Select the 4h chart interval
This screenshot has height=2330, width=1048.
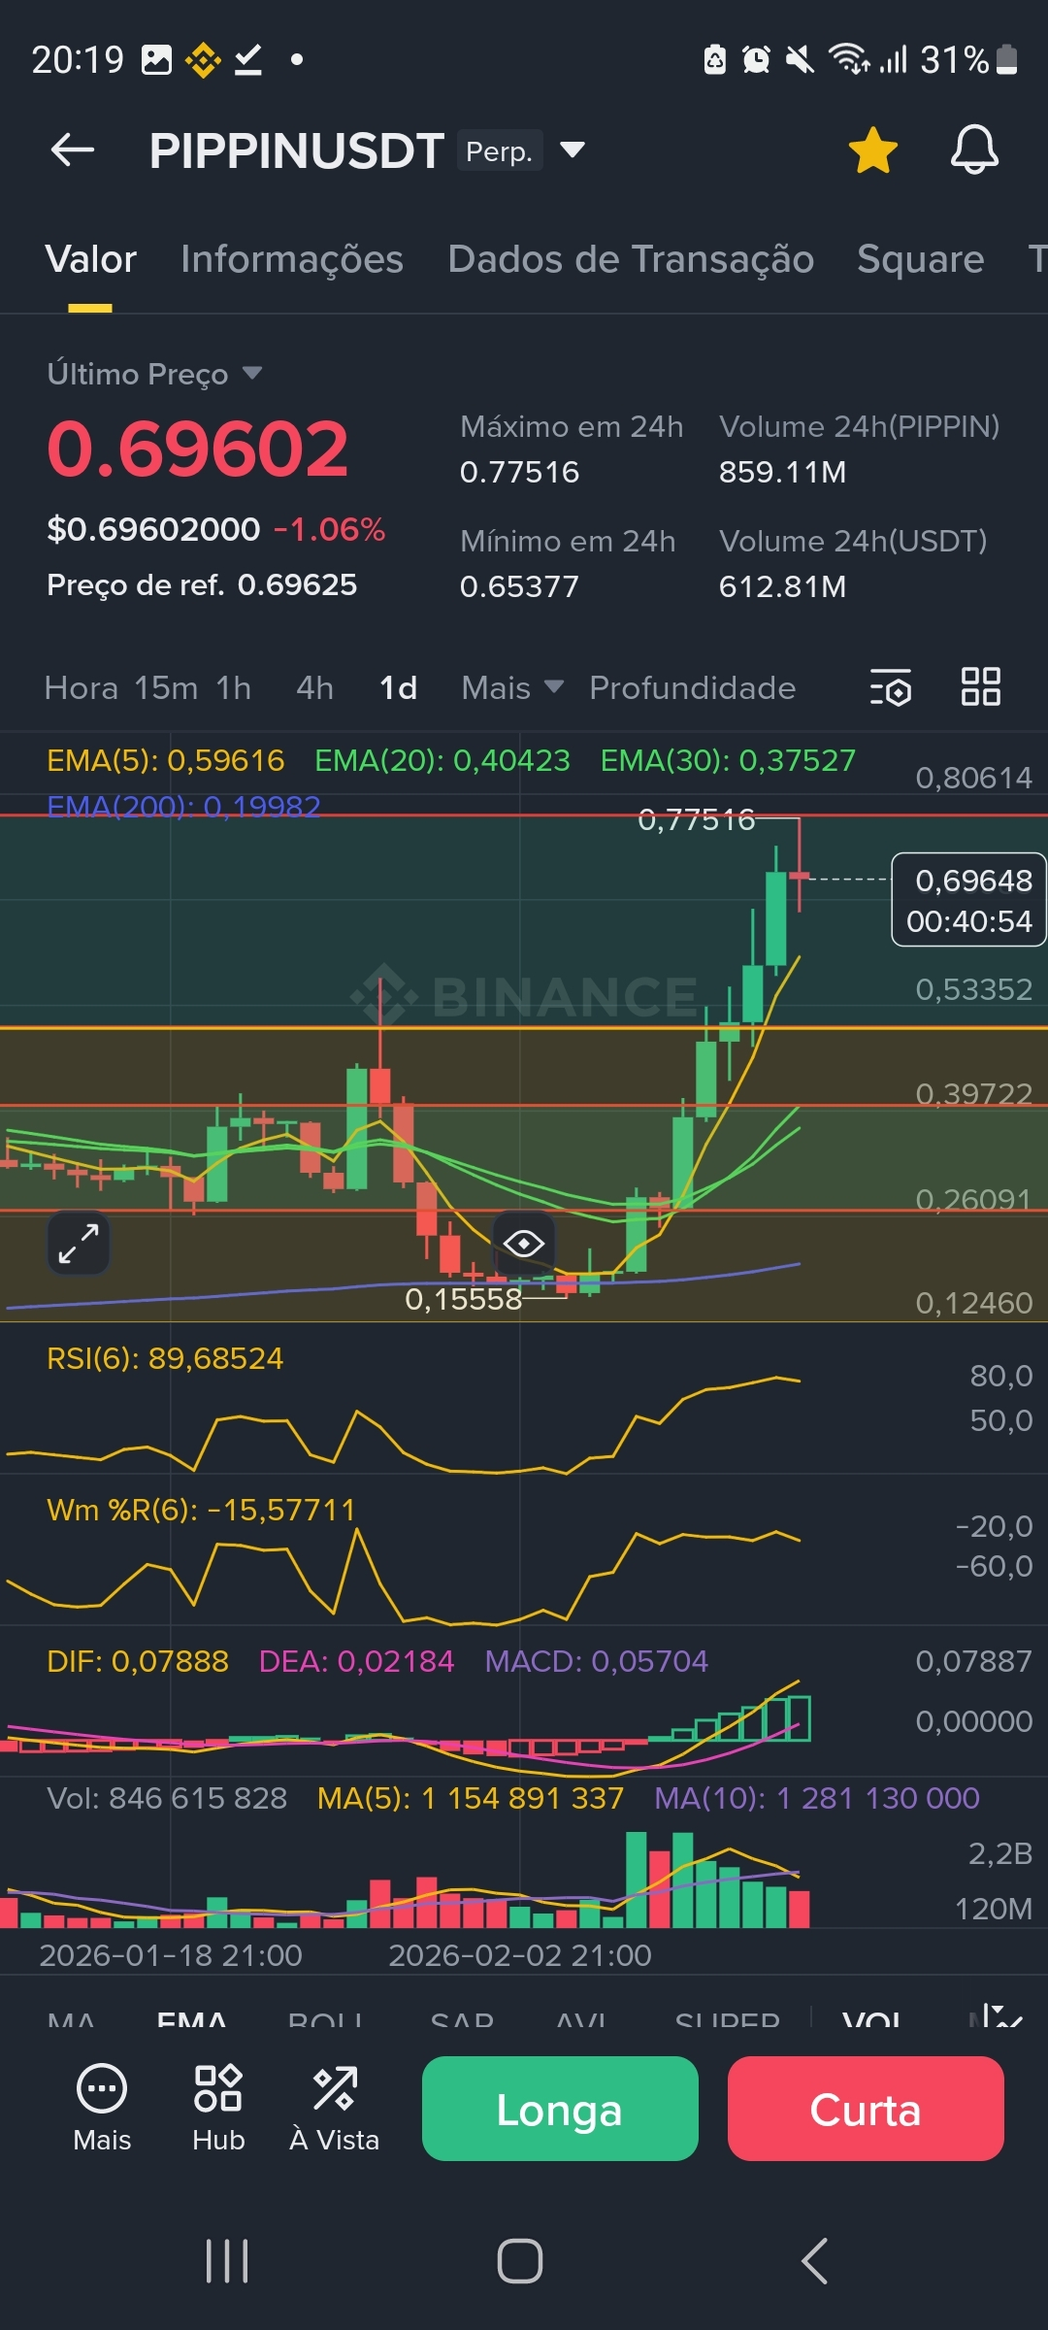tap(314, 687)
